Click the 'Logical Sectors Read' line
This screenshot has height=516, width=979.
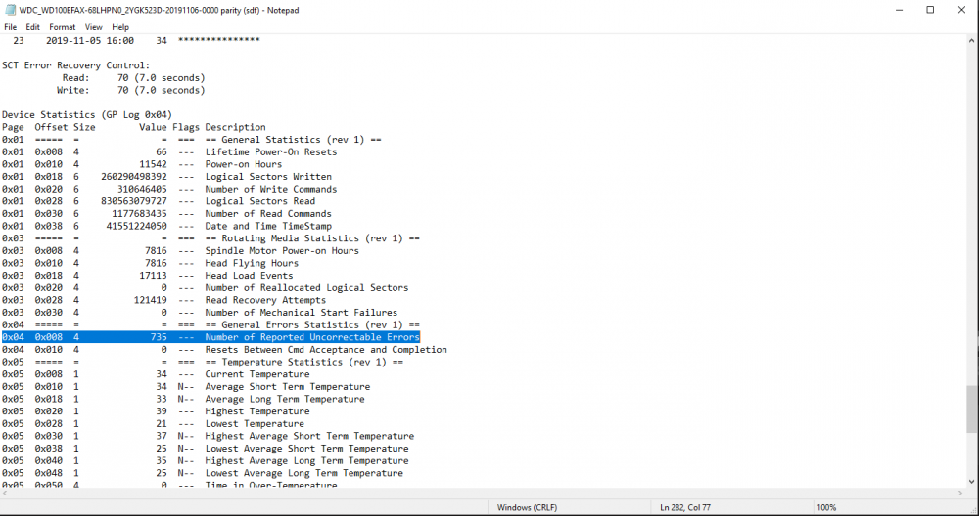[159, 201]
